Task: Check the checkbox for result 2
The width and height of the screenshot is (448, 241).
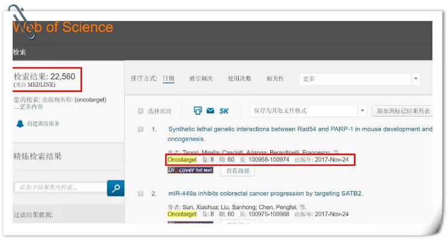Action: (140, 194)
